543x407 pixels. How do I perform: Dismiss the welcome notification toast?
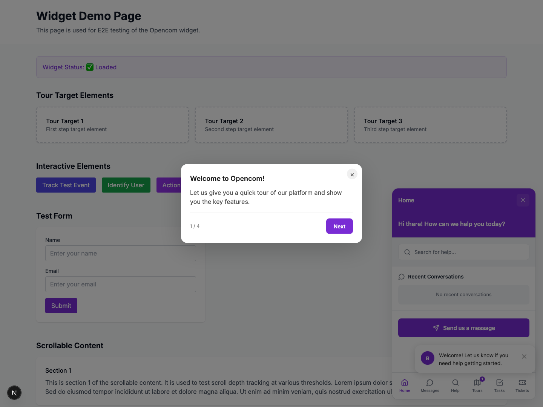point(524,356)
